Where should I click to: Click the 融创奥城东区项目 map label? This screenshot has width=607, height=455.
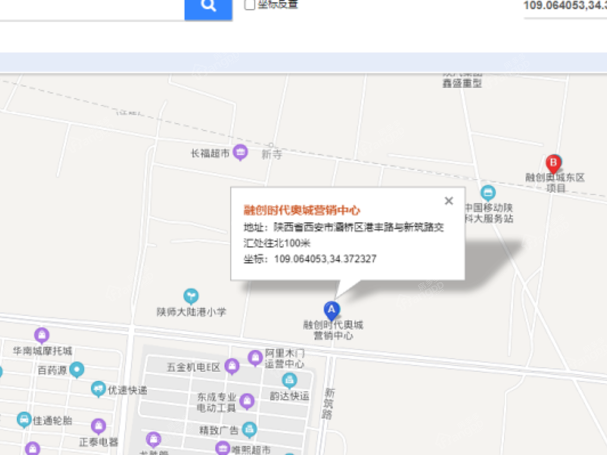click(x=555, y=183)
